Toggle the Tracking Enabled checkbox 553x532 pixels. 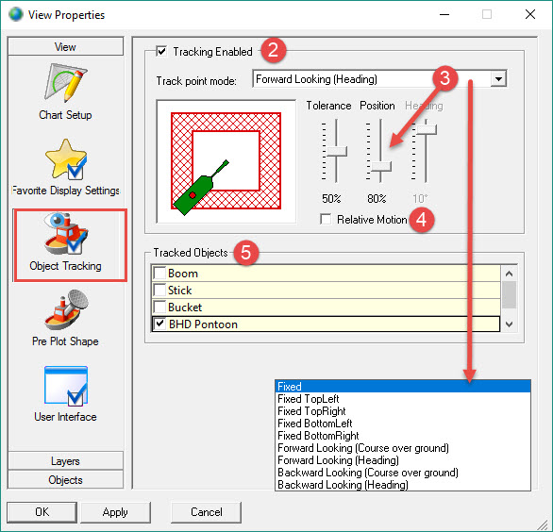161,52
